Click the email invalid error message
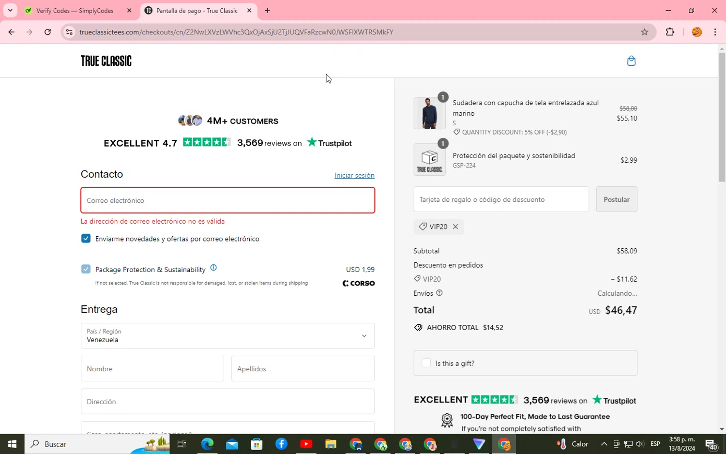The width and height of the screenshot is (726, 454). tap(152, 221)
